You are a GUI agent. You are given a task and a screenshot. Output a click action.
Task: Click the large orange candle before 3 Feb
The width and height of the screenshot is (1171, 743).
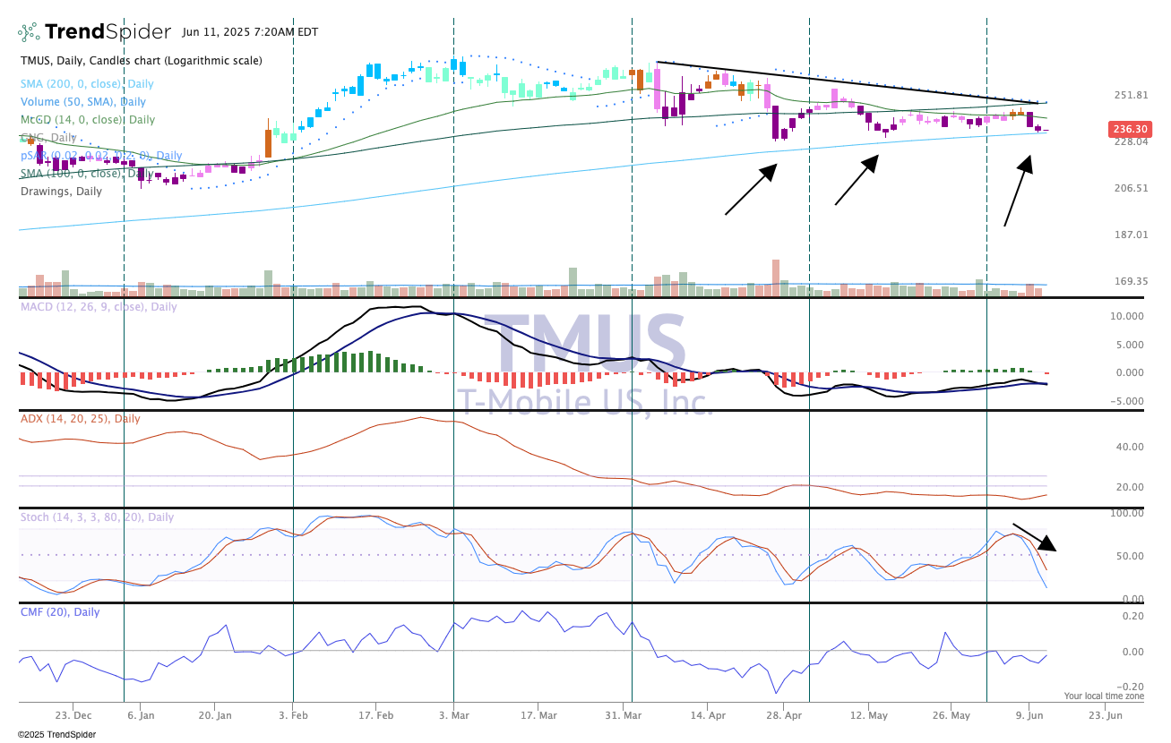click(268, 142)
